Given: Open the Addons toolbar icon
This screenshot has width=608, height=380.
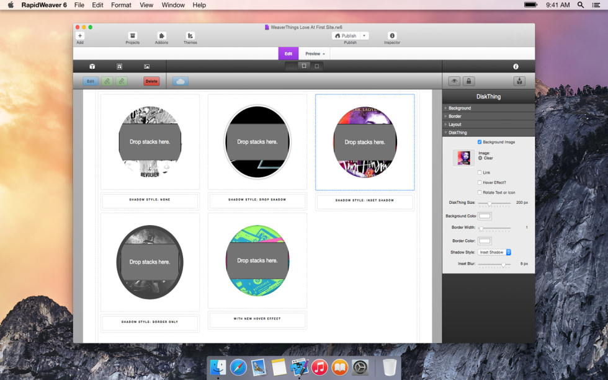Looking at the screenshot, I should [x=162, y=35].
